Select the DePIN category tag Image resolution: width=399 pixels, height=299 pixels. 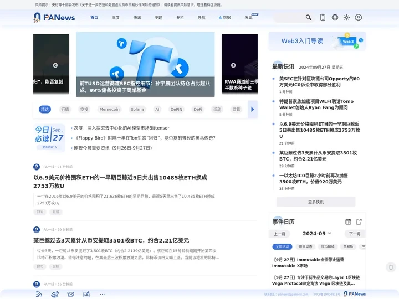pos(176,109)
